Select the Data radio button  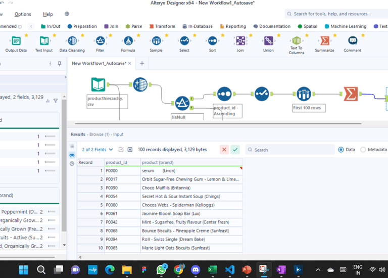point(341,150)
